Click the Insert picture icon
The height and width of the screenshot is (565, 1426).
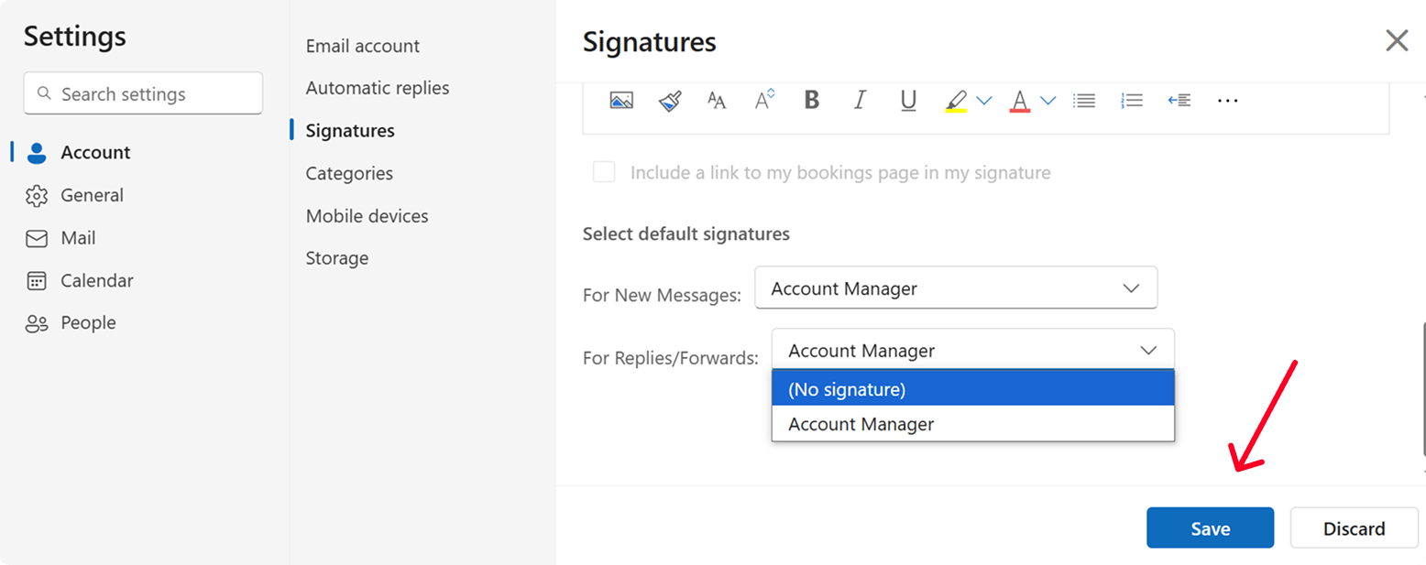621,101
